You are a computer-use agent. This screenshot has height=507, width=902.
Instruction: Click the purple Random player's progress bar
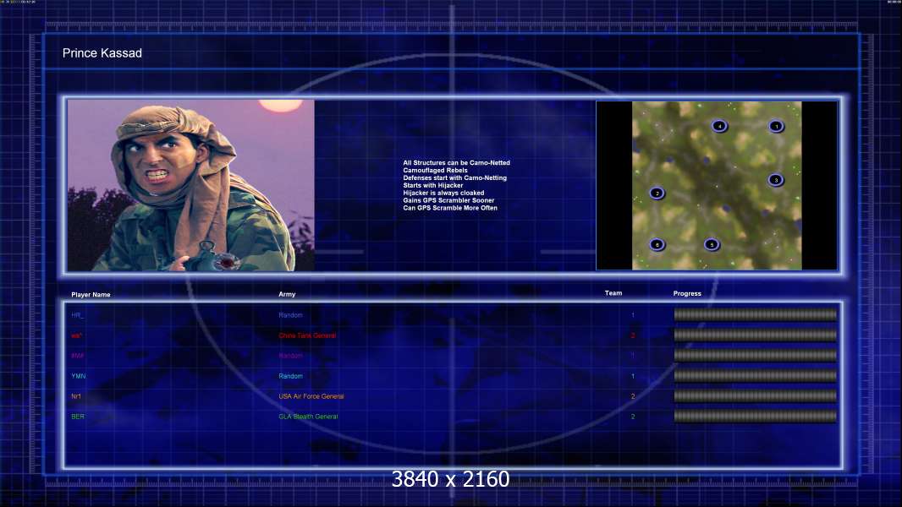[756, 355]
